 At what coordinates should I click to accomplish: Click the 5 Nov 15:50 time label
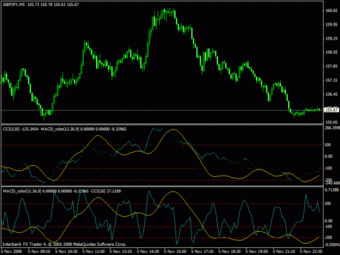pyautogui.click(x=175, y=252)
